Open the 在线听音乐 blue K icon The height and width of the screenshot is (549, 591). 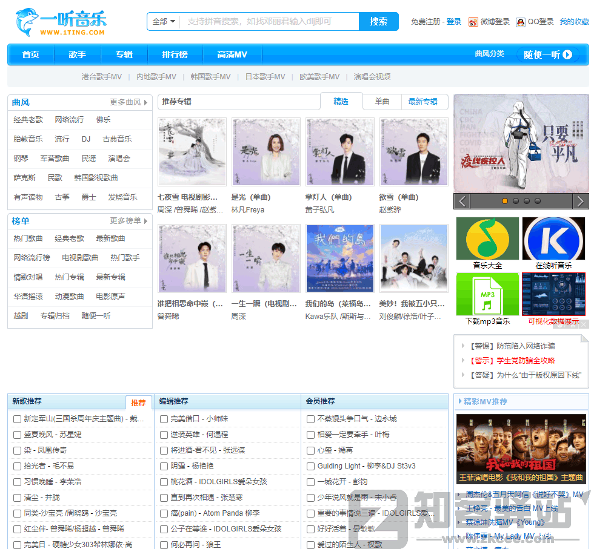553,238
